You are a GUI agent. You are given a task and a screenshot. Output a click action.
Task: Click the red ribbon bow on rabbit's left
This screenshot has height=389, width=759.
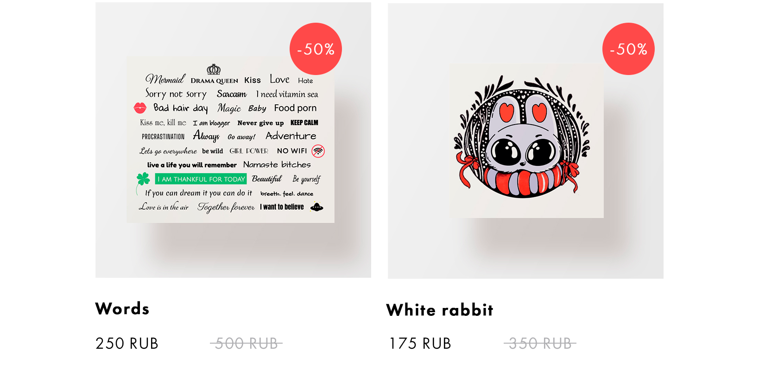(468, 170)
